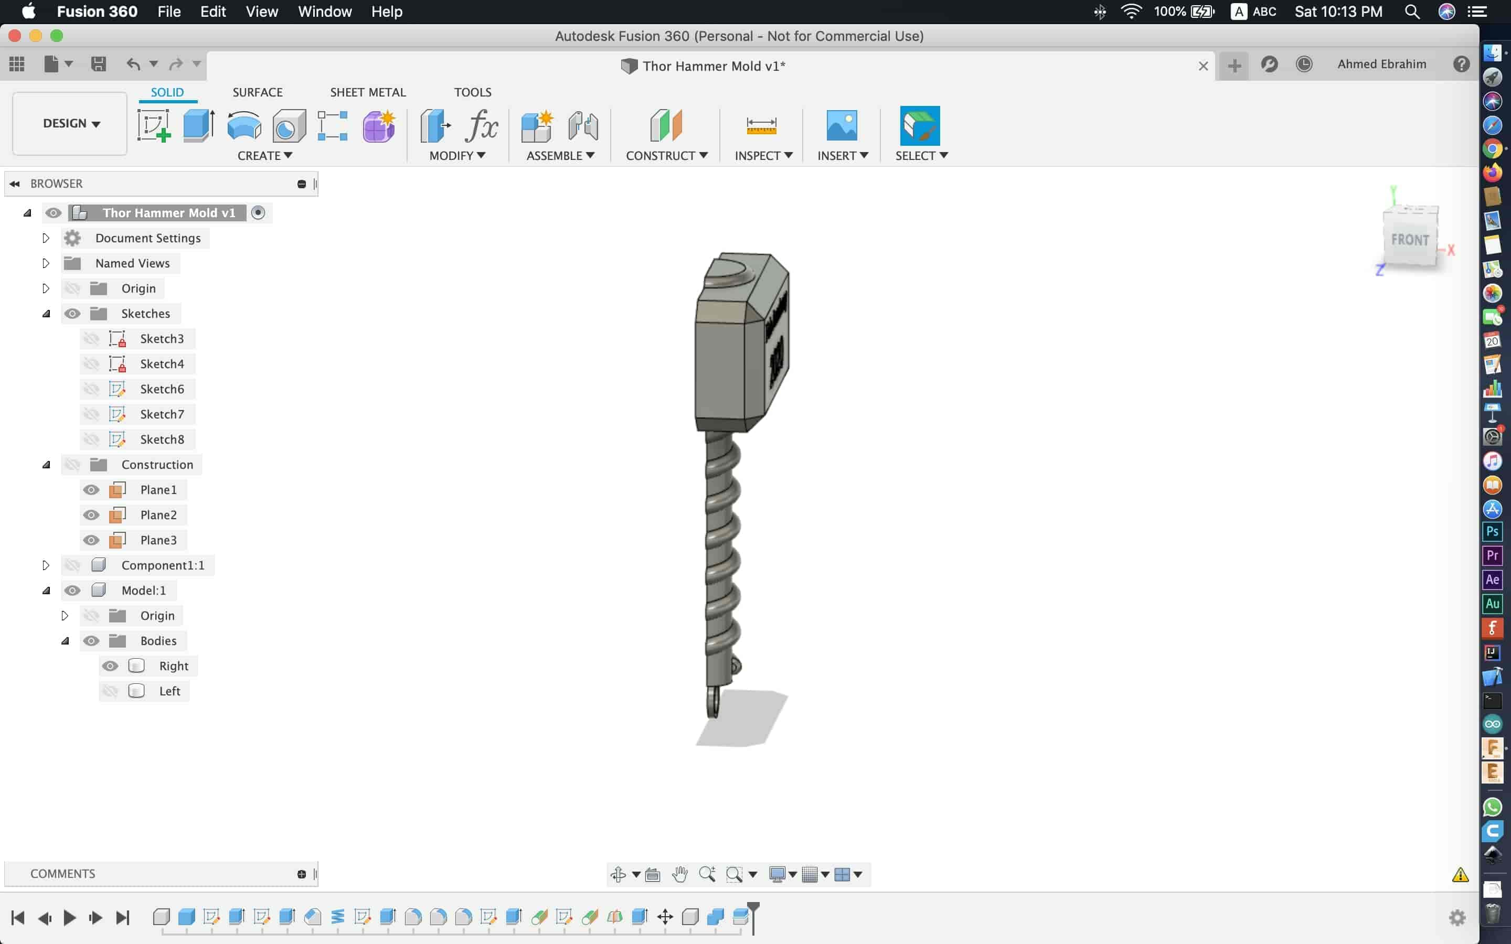This screenshot has height=944, width=1511.
Task: Jump timeline to the beginning
Action: click(17, 917)
